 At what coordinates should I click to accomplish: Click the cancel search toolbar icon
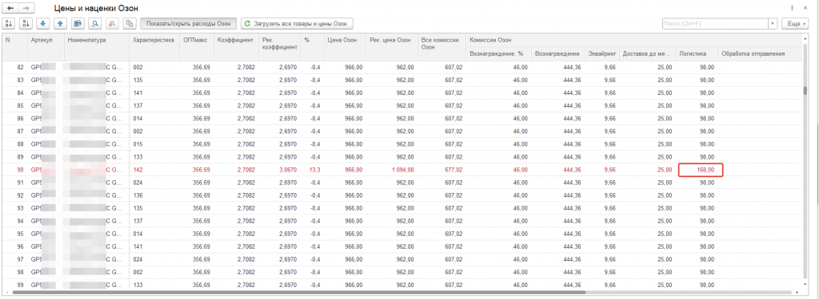click(x=112, y=23)
